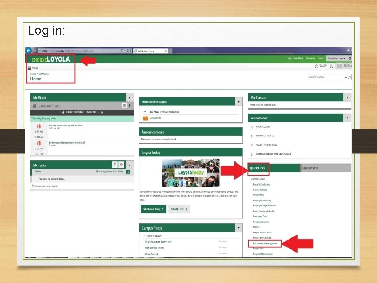Screen dimensions: 377x283
Task: Open the WebAdvisor panel dropdown arrow
Action: (x=347, y=118)
